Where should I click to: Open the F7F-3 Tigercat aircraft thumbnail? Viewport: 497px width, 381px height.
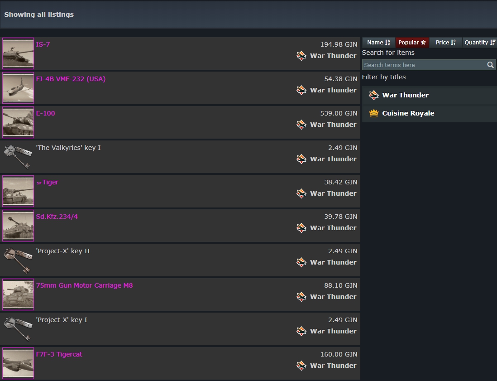tap(18, 363)
